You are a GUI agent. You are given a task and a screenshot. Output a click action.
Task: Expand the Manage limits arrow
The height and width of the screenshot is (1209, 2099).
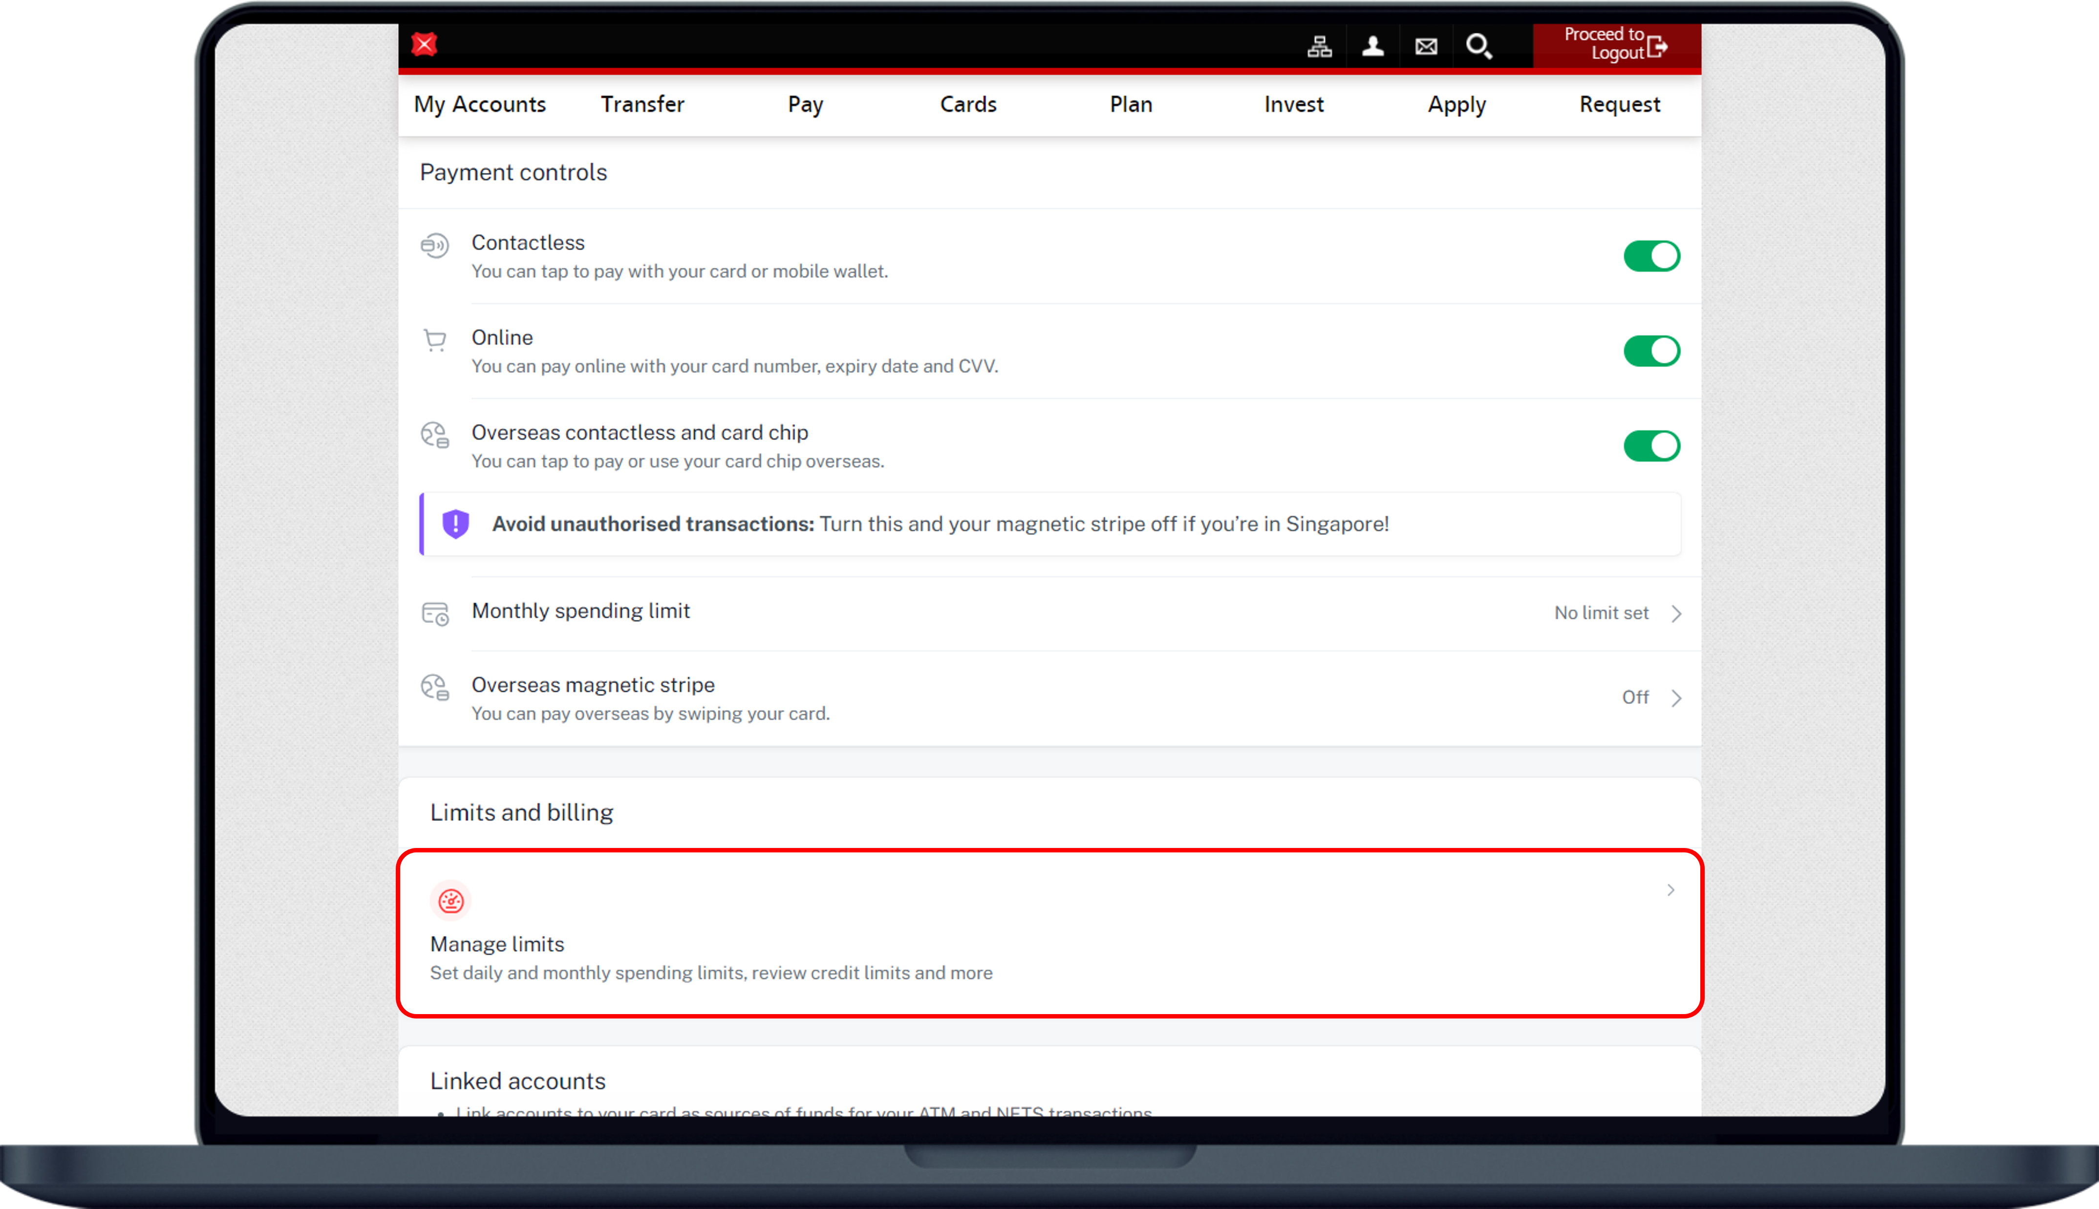click(1671, 890)
